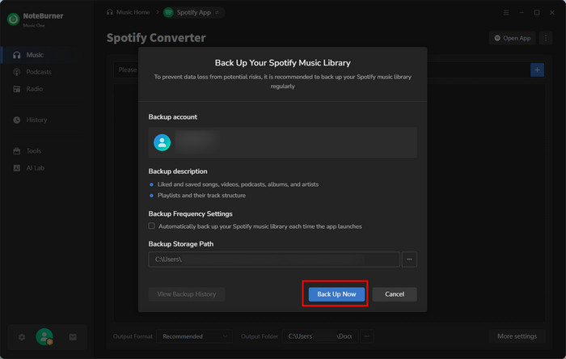Click the Back Up Now button
This screenshot has width=566, height=359.
[x=336, y=294]
